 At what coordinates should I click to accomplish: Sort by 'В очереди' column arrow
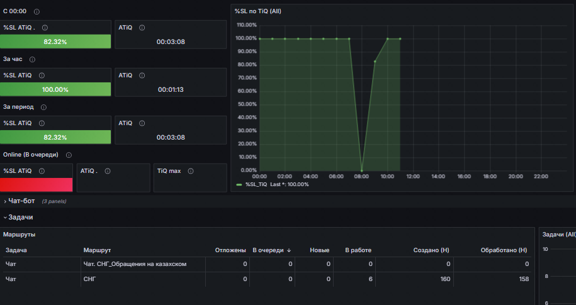(x=289, y=250)
